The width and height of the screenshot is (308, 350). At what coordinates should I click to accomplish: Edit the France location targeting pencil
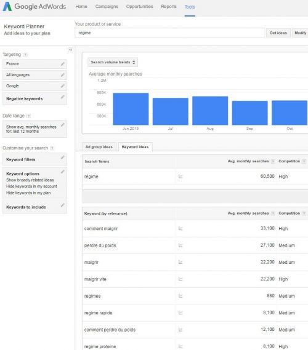(x=63, y=64)
